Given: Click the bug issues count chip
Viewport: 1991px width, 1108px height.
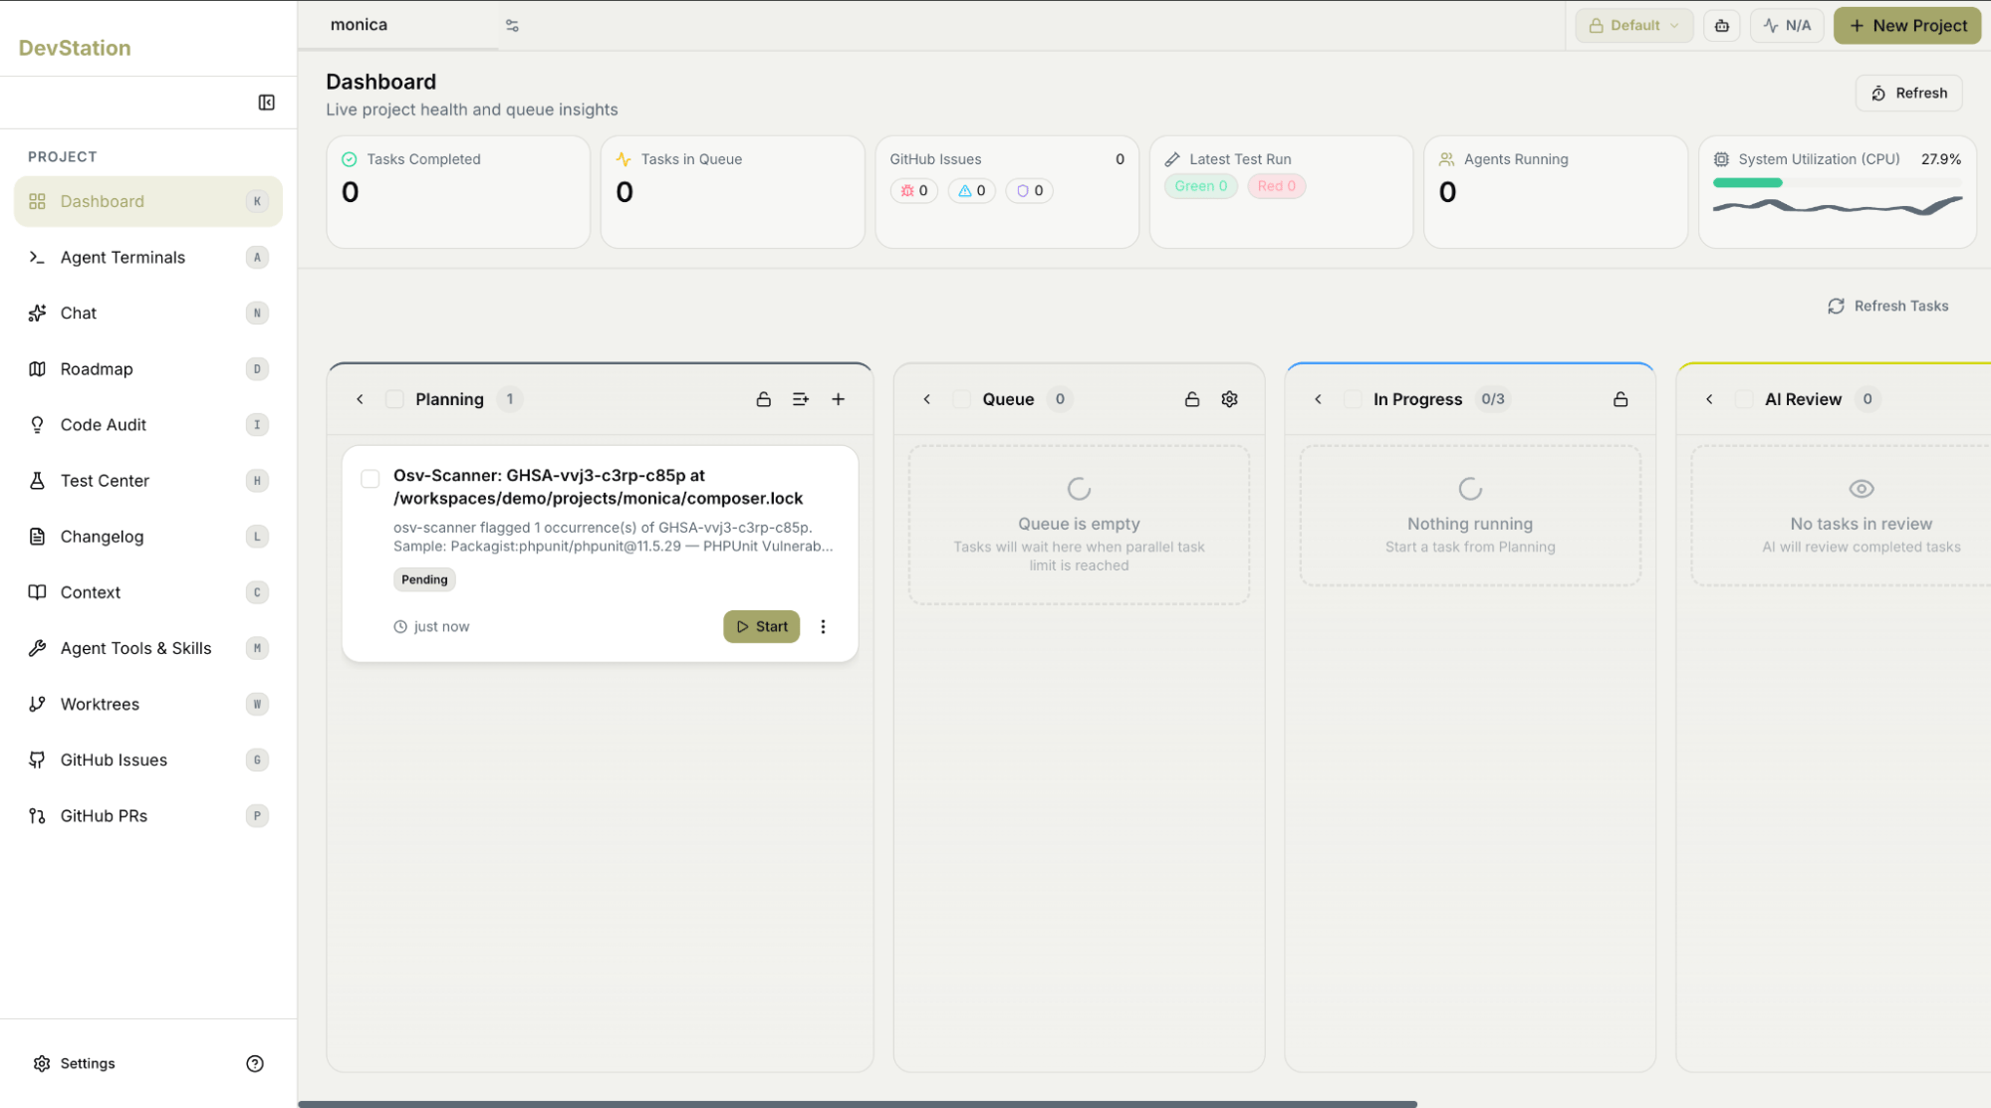Looking at the screenshot, I should click(913, 190).
